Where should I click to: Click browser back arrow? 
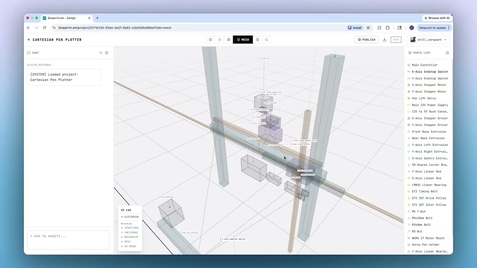coord(28,28)
